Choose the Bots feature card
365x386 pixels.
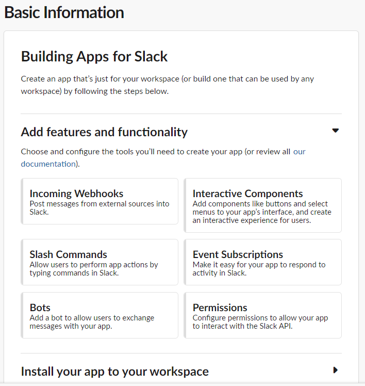coord(99,315)
